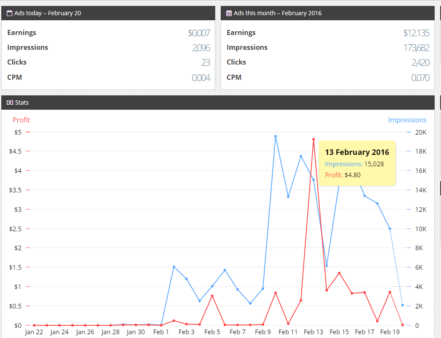441x338 pixels.
Task: Click the money icon in Stats header
Action: [x=10, y=103]
